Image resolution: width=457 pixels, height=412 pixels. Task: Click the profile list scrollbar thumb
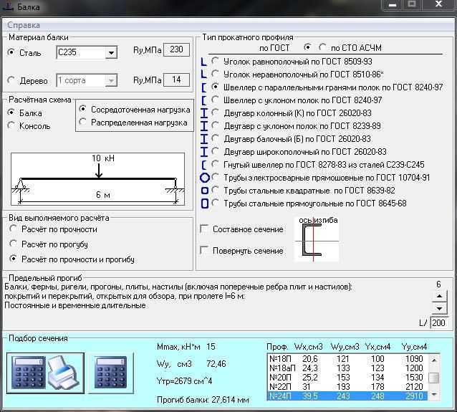[434, 378]
